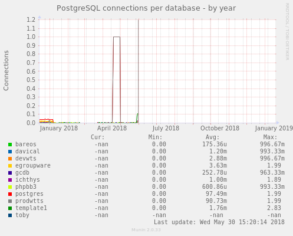Click the small green peak near 0.1 in May
Screen dimensions: 293x236
click(x=137, y=114)
